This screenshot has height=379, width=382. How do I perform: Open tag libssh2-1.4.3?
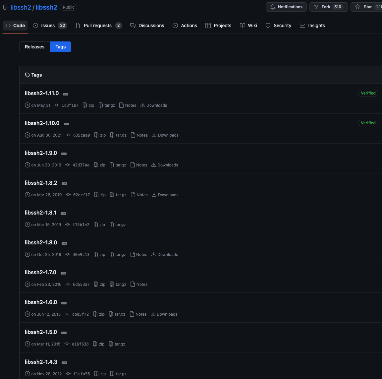click(41, 362)
